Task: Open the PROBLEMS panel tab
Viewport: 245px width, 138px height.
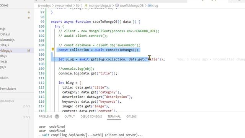Action: (x=46, y=117)
